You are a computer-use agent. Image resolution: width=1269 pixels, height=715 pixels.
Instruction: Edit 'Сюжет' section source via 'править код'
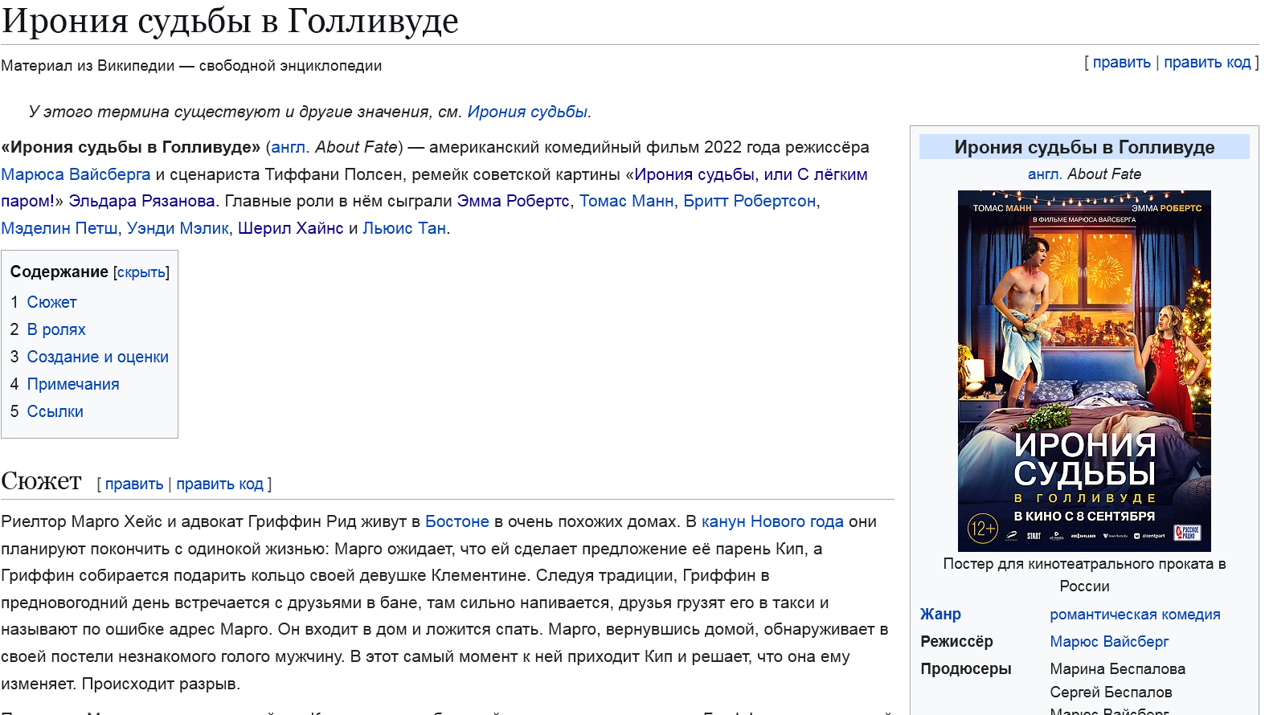point(220,484)
